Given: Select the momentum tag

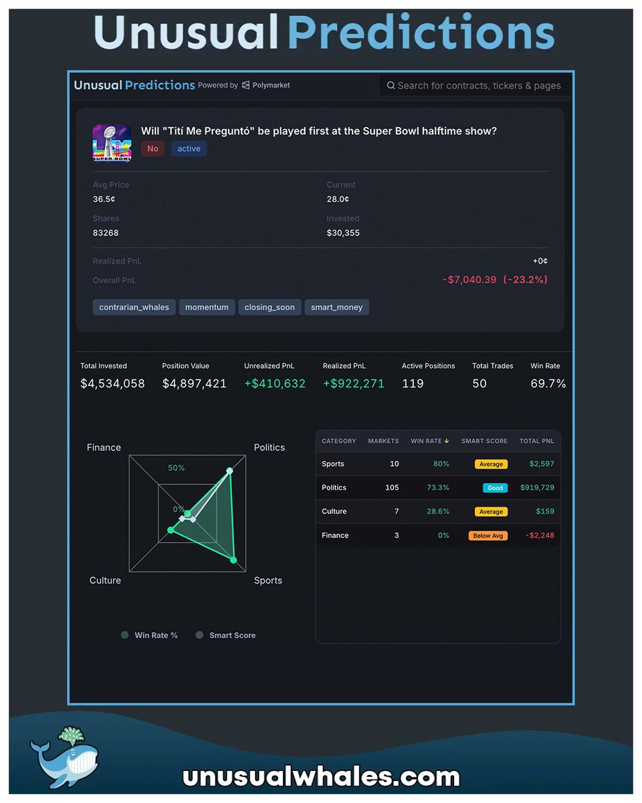Looking at the screenshot, I should (207, 307).
